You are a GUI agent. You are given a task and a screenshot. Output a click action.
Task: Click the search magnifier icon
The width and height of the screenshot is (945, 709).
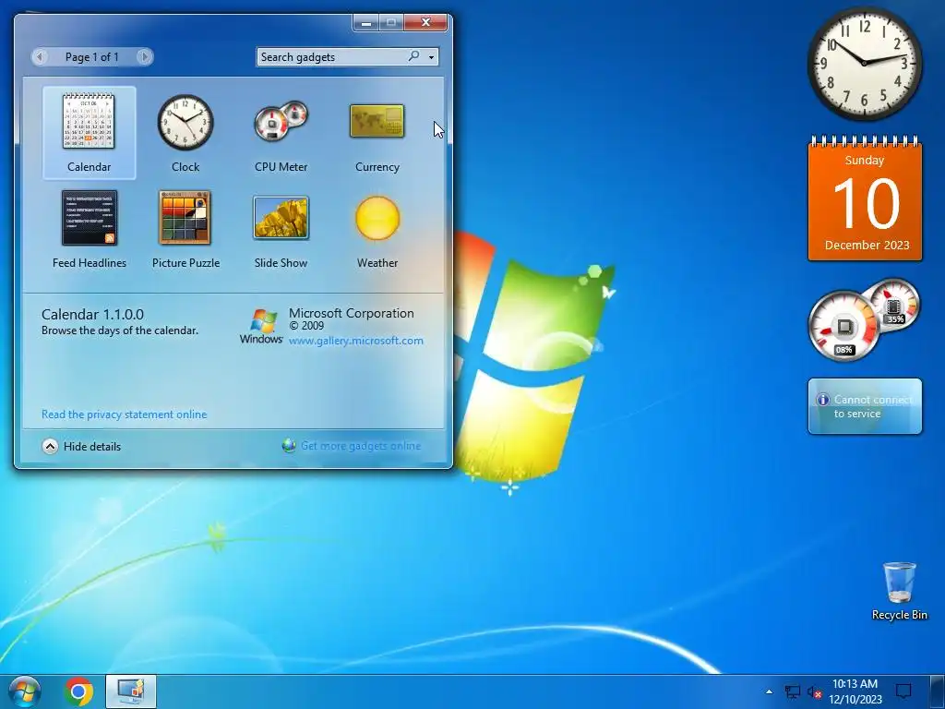413,56
